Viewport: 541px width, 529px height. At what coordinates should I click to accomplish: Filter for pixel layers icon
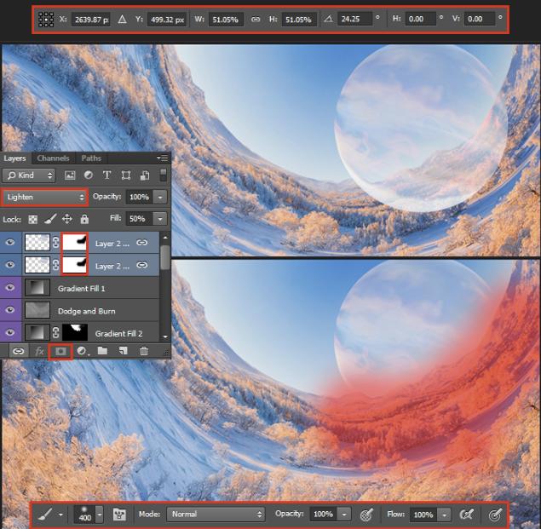pyautogui.click(x=70, y=175)
